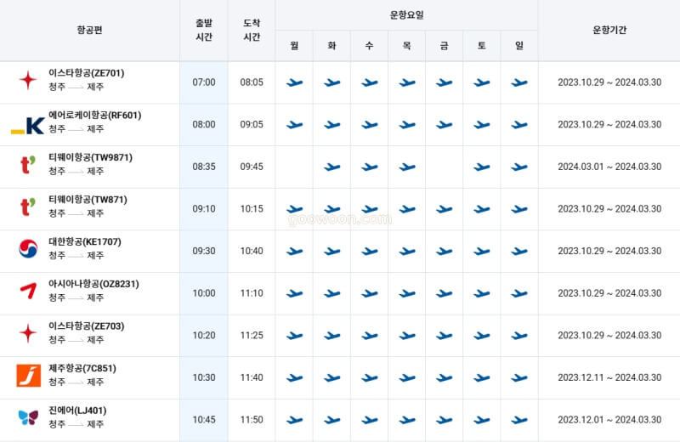Click the 월 day header
680x442 pixels.
(294, 46)
